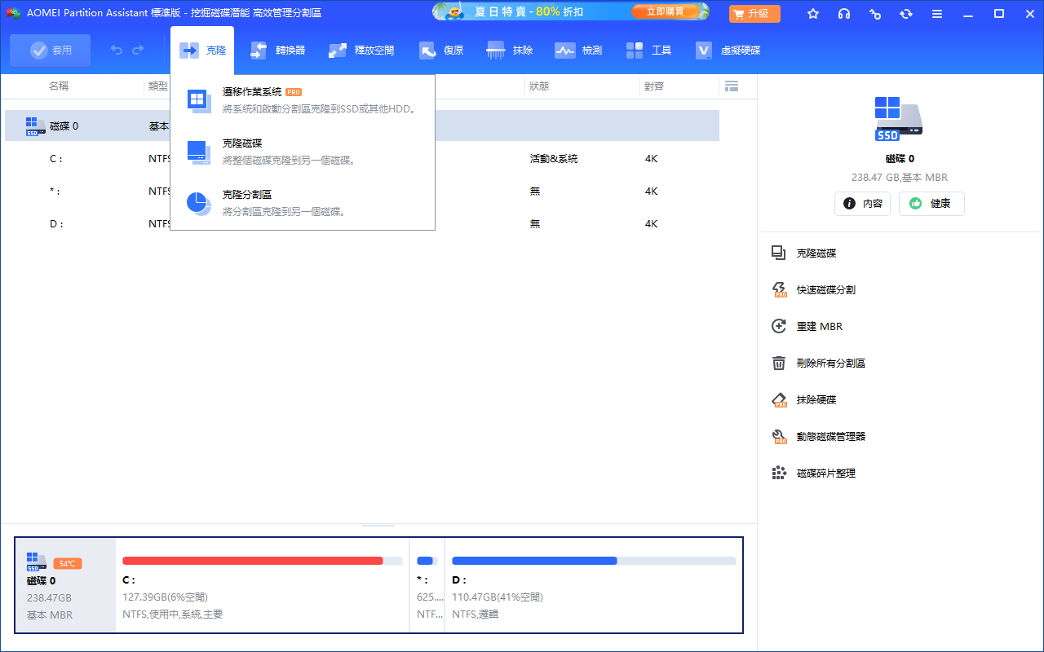Click the redo arrow icon
1044x652 pixels.
click(138, 51)
